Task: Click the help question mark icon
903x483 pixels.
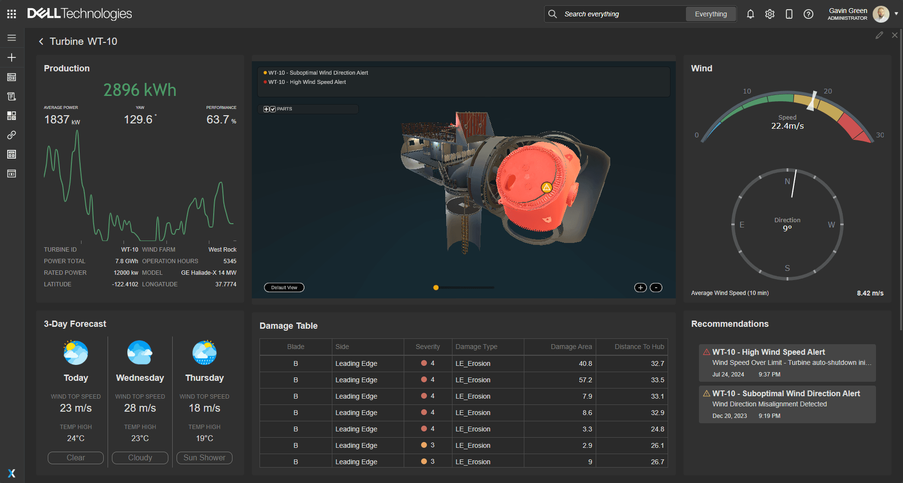Action: 808,14
